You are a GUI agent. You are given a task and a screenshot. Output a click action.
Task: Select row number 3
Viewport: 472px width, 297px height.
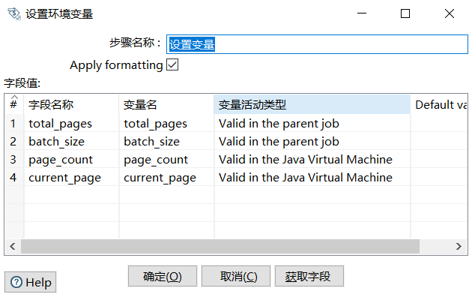(13, 159)
